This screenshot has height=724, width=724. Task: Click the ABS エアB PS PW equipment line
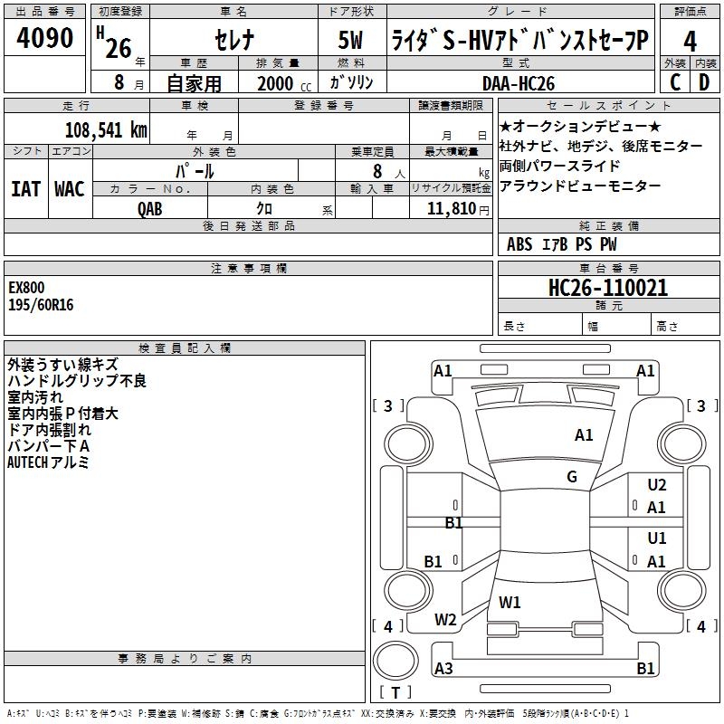click(x=561, y=244)
